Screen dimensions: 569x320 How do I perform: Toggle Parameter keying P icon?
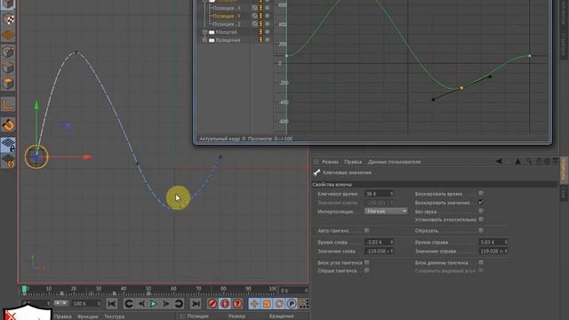tap(292, 304)
